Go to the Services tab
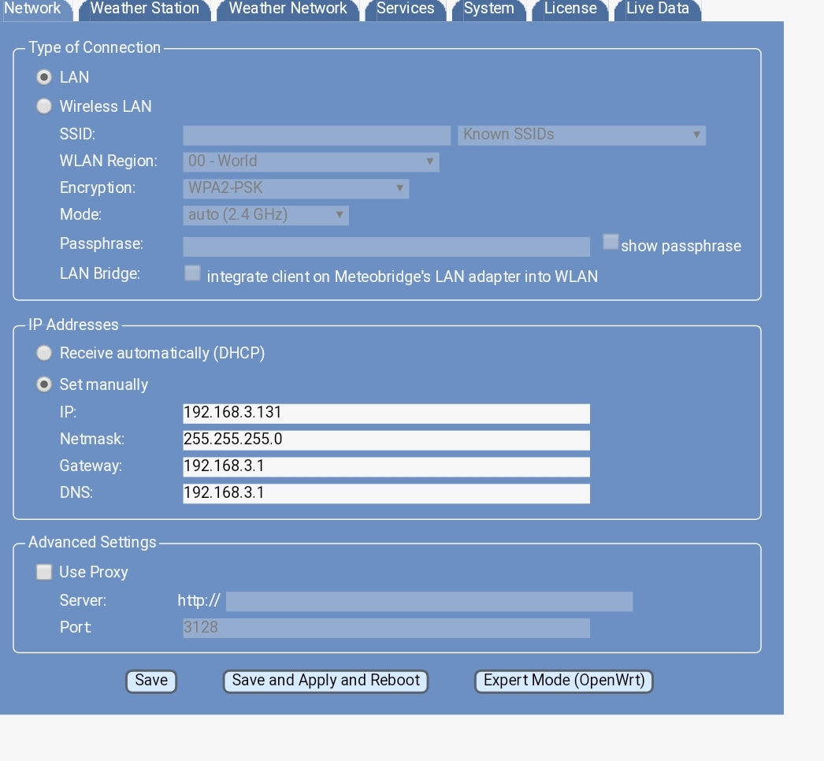The height and width of the screenshot is (761, 824). click(x=405, y=9)
